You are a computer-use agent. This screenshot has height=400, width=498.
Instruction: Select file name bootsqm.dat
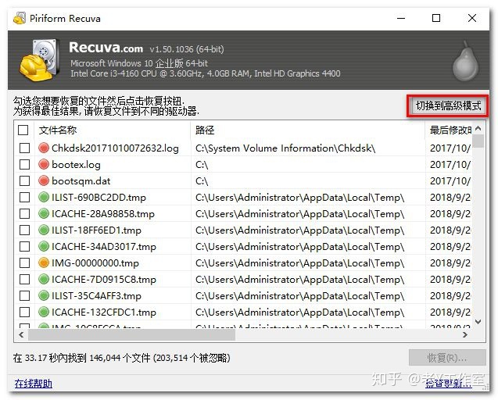pyautogui.click(x=81, y=181)
